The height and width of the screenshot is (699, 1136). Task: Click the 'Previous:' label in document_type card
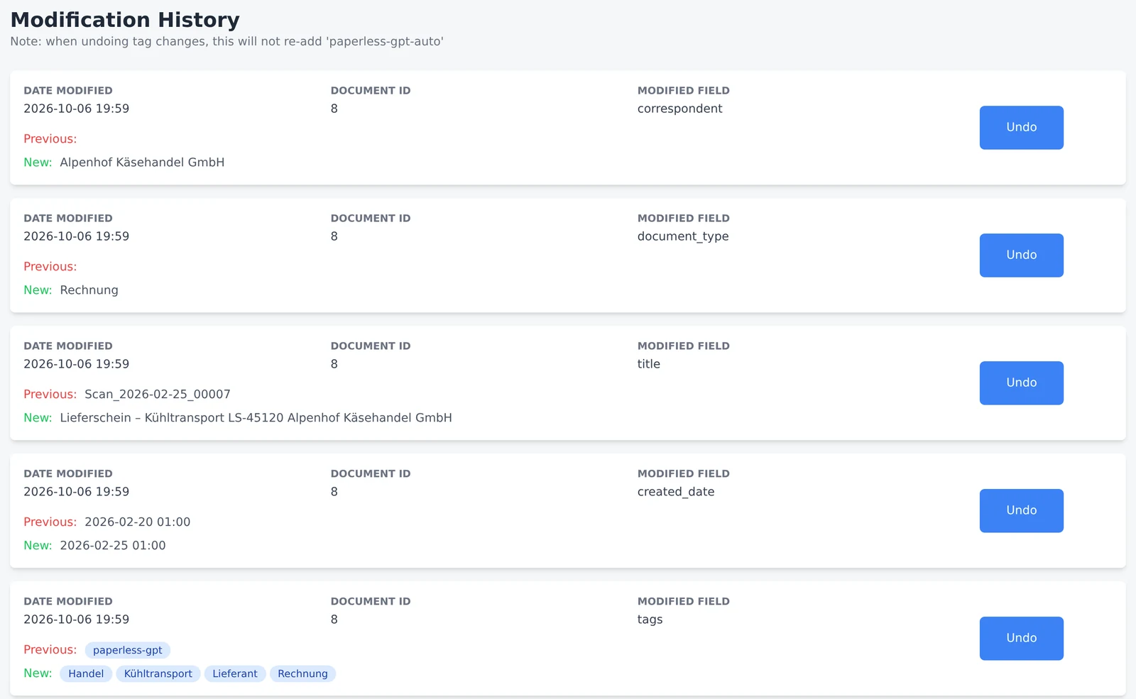click(50, 267)
